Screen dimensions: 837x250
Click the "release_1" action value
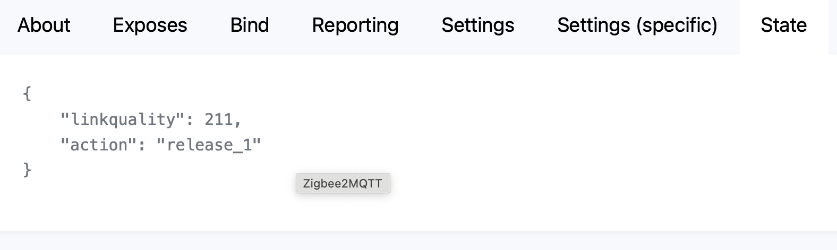click(x=209, y=145)
